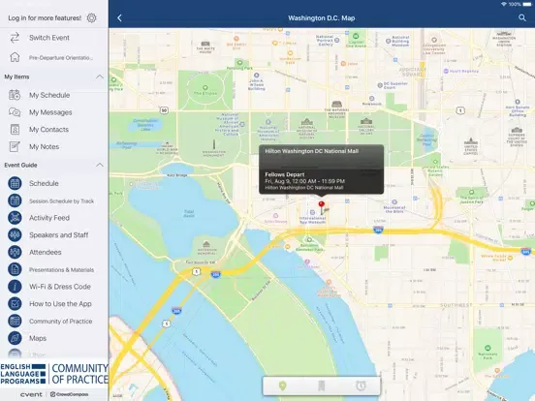Collapse the My Items section

coord(100,77)
